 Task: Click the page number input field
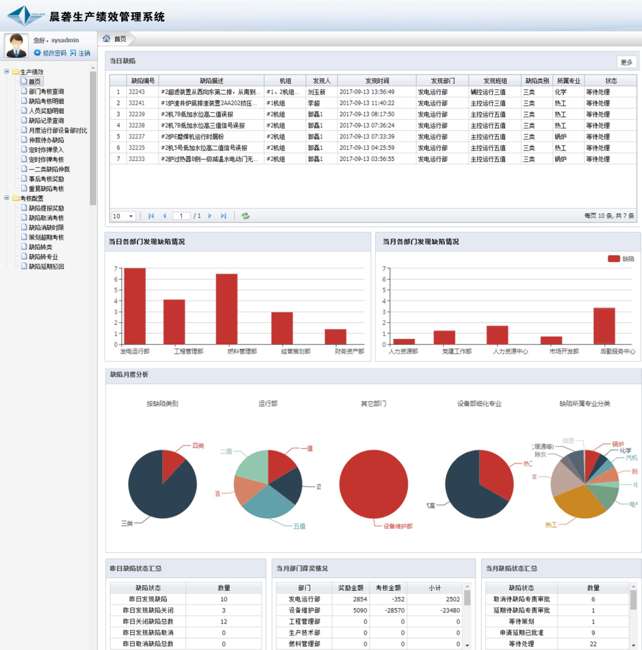click(x=181, y=216)
